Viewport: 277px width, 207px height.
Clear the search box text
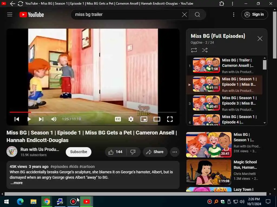184,15
